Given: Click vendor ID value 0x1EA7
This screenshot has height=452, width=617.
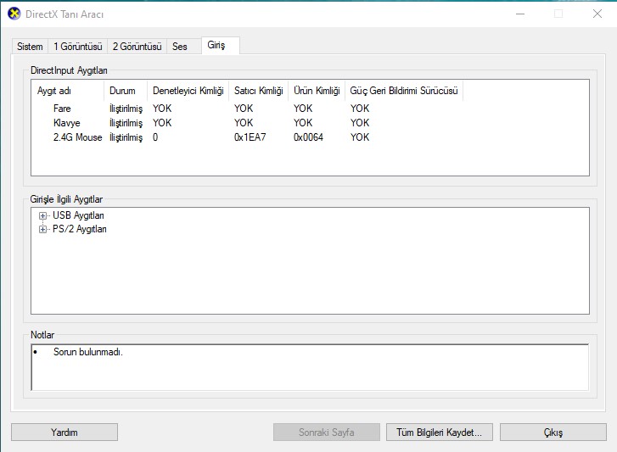Looking at the screenshot, I should pyautogui.click(x=250, y=137).
